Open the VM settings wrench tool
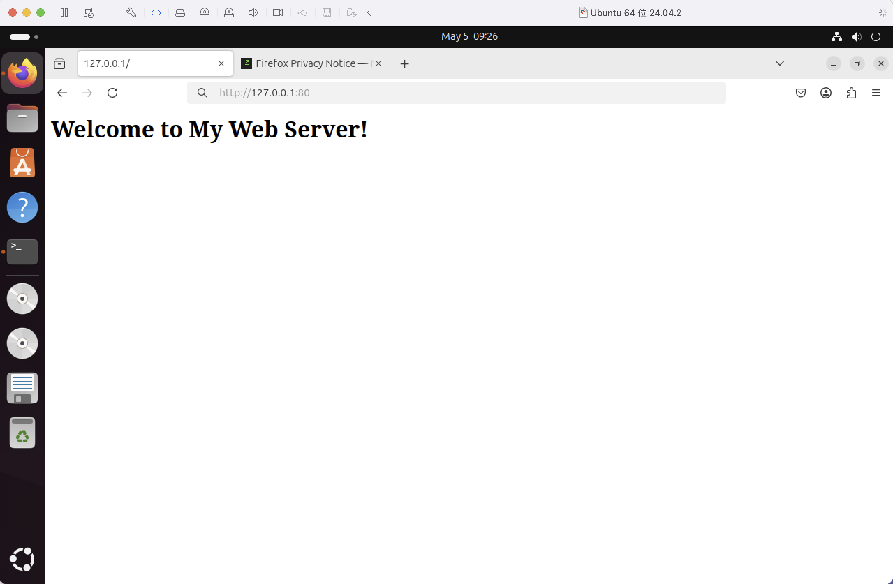Viewport: 893px width, 584px height. [131, 12]
